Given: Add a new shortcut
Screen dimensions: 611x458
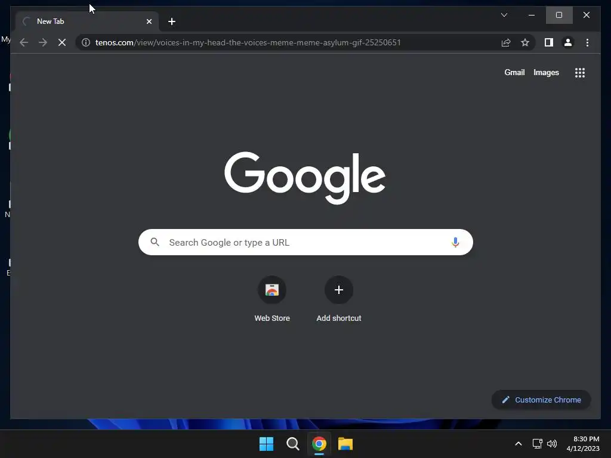Looking at the screenshot, I should [339, 299].
